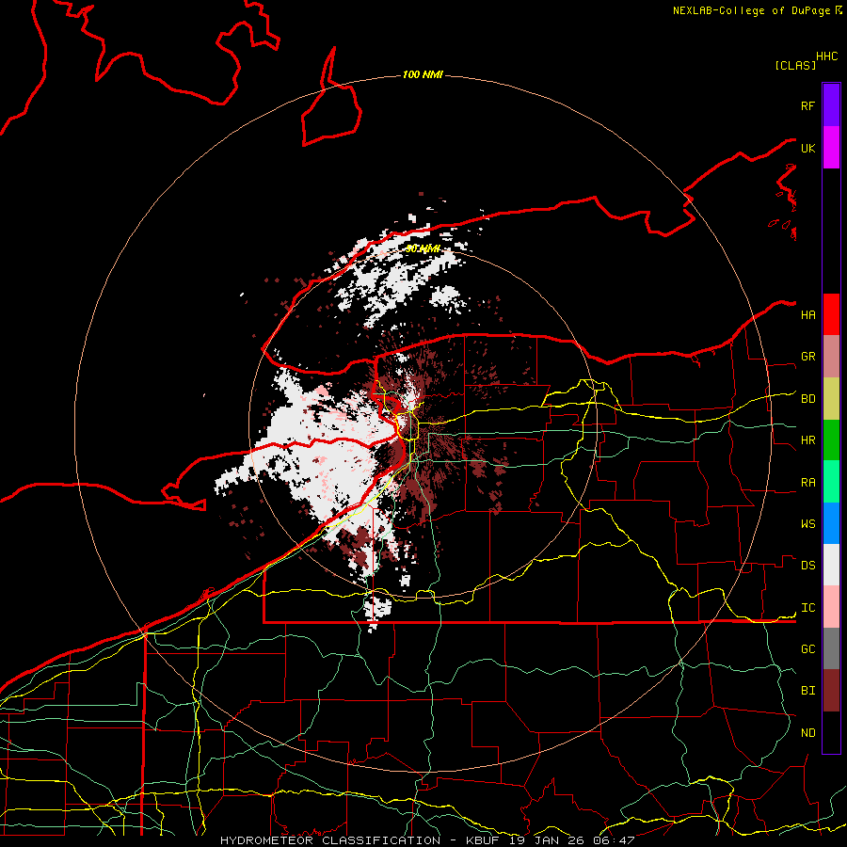Screen dimensions: 847x847
Task: Choose the WS blue legend swatch
Action: [x=831, y=523]
